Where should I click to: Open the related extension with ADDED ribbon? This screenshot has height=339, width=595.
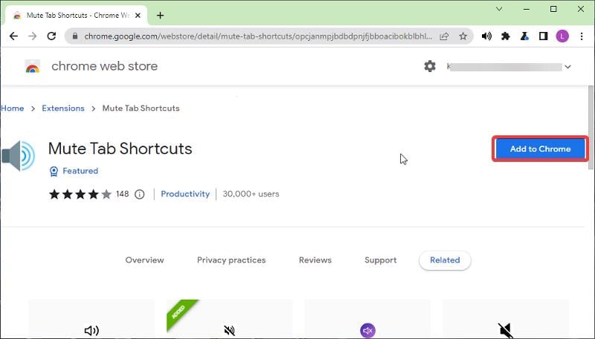pos(230,319)
